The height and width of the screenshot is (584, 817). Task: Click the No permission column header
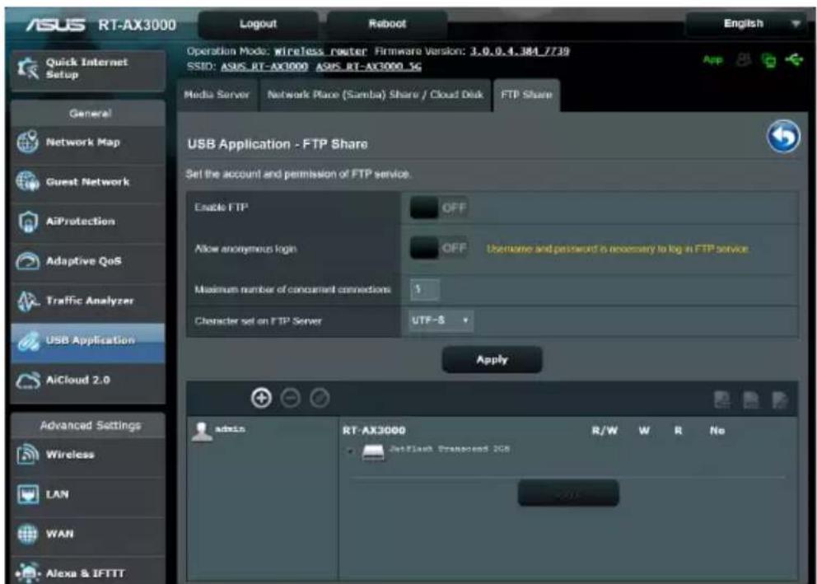click(717, 431)
